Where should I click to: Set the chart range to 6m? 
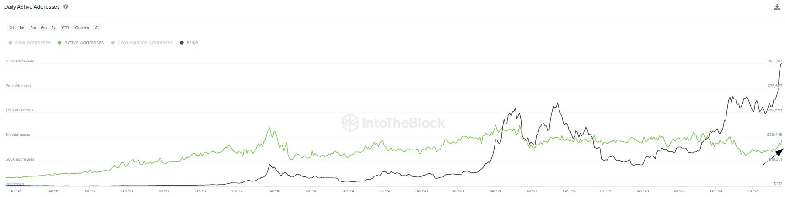coord(43,28)
